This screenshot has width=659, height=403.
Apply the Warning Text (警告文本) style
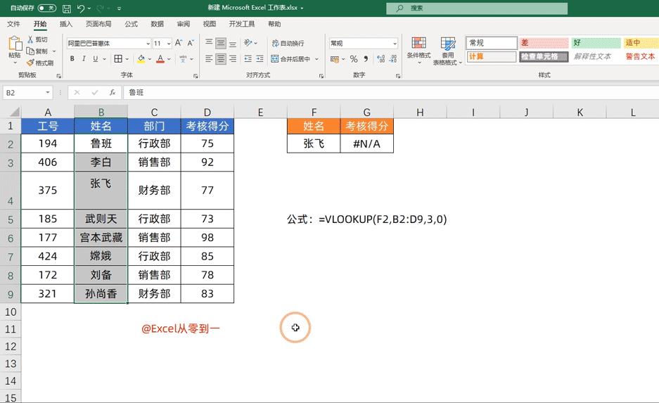[x=640, y=56]
